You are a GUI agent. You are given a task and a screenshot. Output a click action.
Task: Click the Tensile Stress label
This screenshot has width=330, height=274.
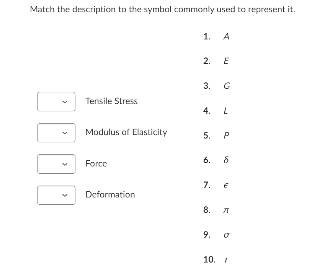(112, 101)
